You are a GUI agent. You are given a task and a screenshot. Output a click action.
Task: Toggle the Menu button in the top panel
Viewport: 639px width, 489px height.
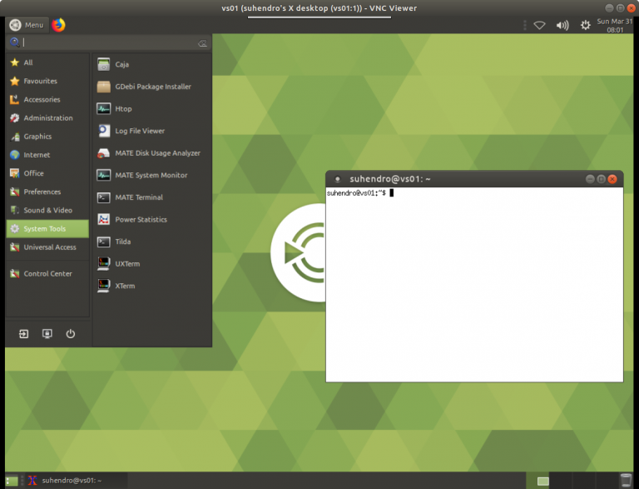(27, 25)
